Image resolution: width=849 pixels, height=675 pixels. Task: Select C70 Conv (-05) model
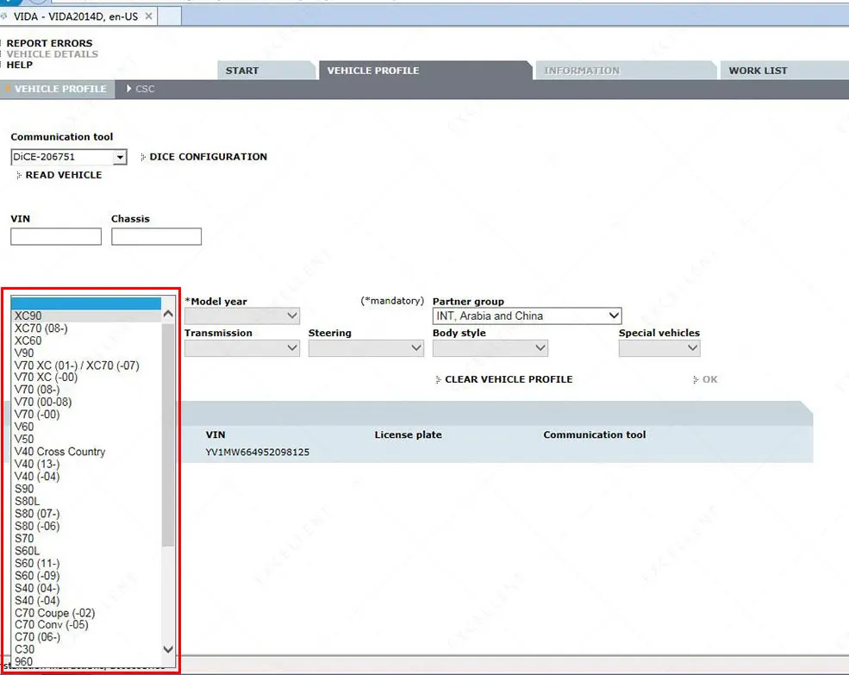[x=87, y=625]
